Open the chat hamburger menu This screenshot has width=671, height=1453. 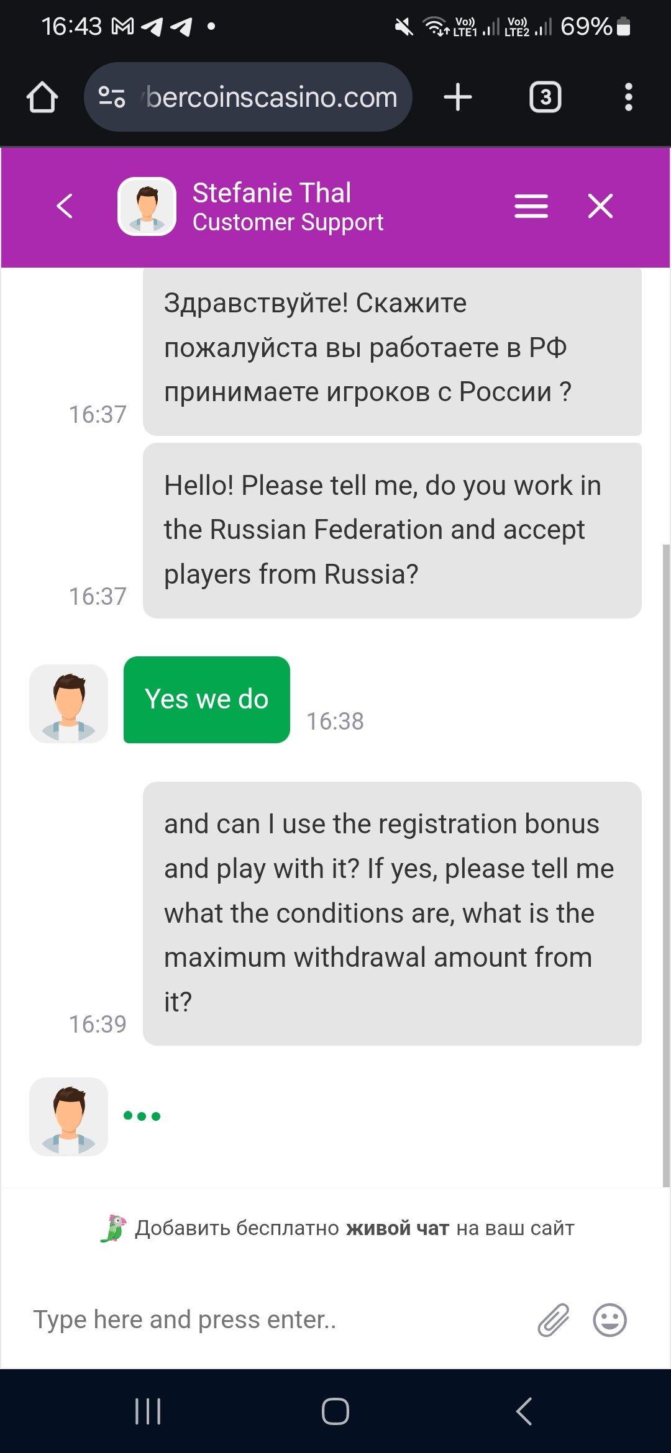click(x=531, y=206)
